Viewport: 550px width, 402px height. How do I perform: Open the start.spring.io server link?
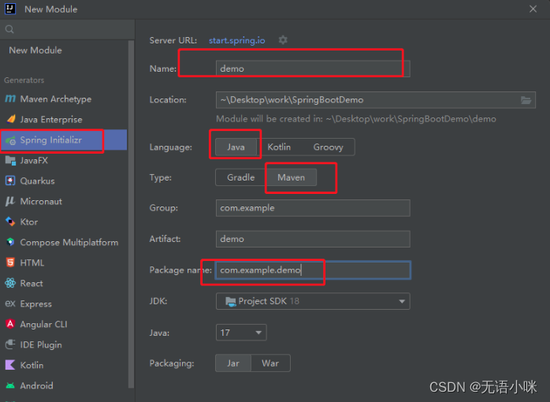coord(236,40)
